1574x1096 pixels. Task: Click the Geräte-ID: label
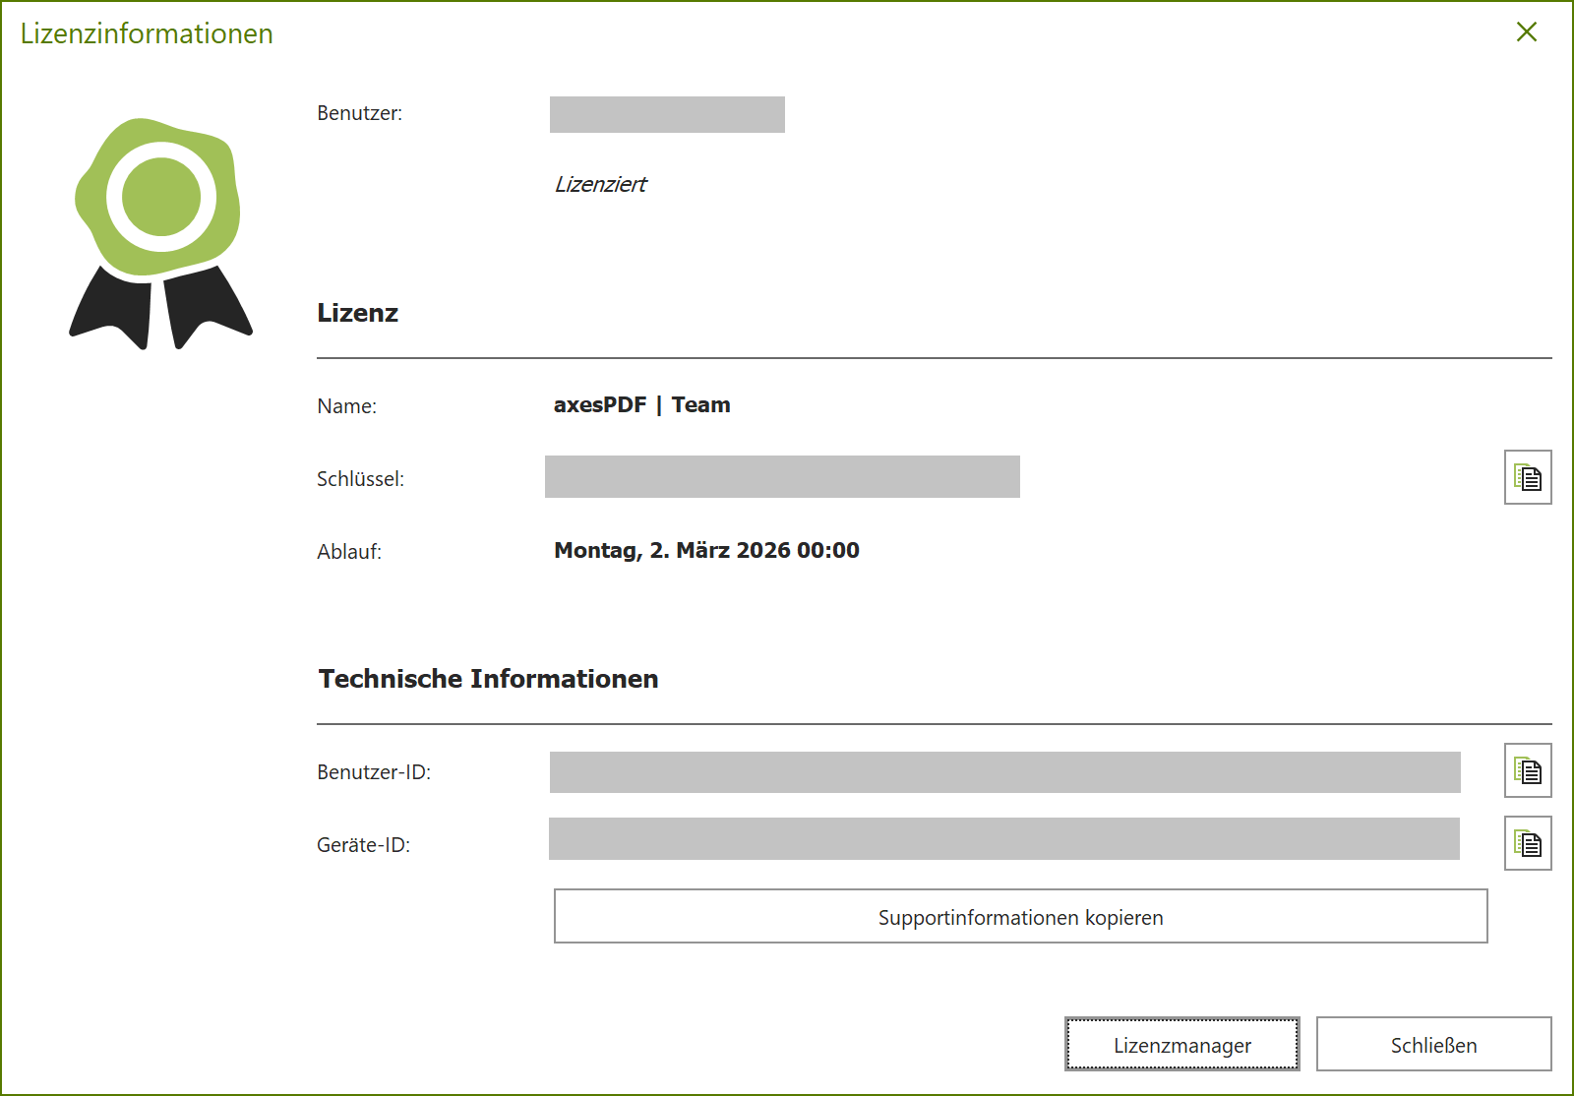pyautogui.click(x=363, y=845)
